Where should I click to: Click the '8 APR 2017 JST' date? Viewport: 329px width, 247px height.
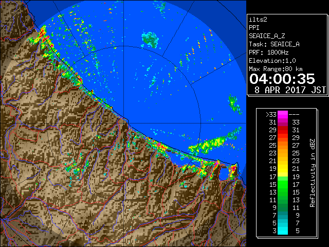point(290,90)
